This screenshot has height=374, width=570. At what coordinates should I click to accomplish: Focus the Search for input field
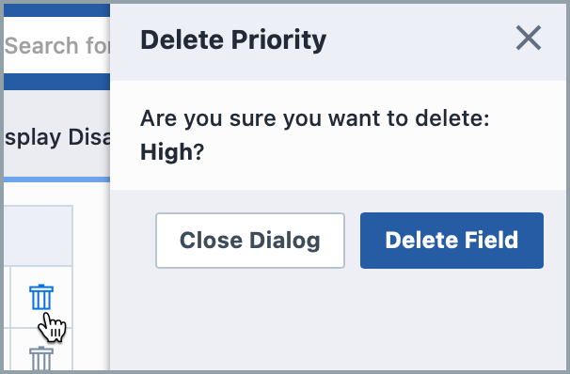tap(57, 45)
